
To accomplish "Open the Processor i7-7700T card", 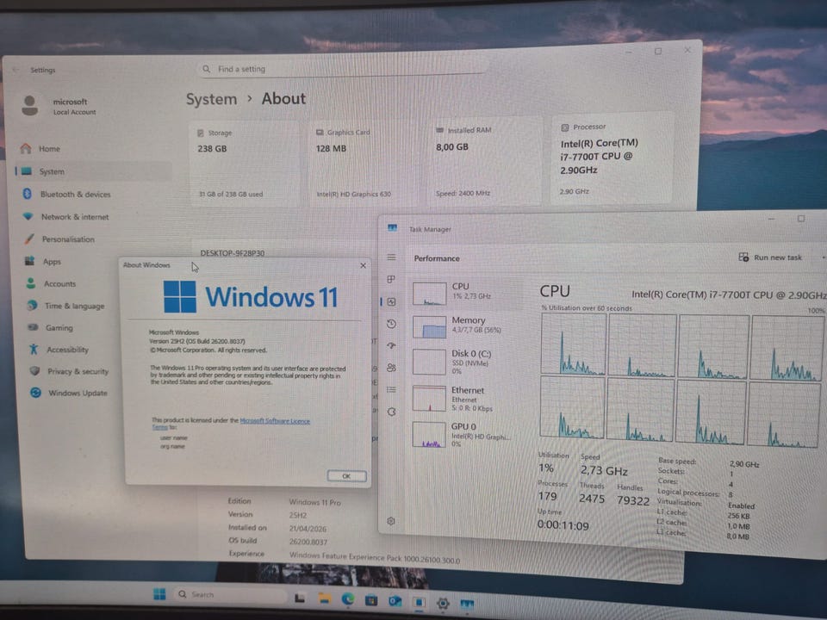I will click(x=612, y=158).
